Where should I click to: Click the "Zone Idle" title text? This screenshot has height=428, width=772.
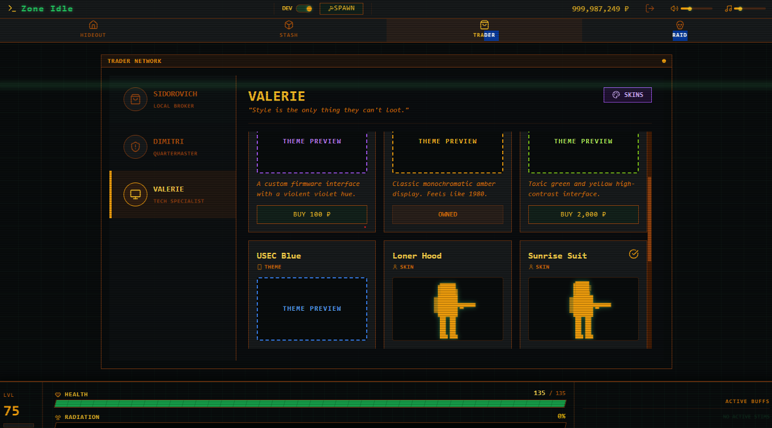[47, 9]
